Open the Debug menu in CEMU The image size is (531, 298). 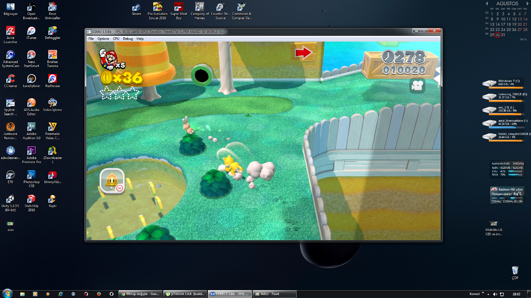(x=128, y=39)
